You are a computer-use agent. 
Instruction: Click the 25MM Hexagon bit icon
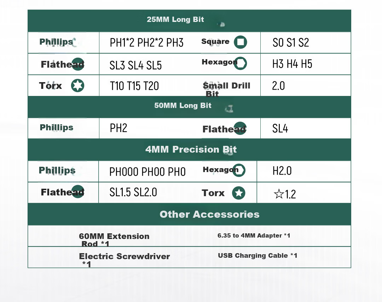coord(241,63)
